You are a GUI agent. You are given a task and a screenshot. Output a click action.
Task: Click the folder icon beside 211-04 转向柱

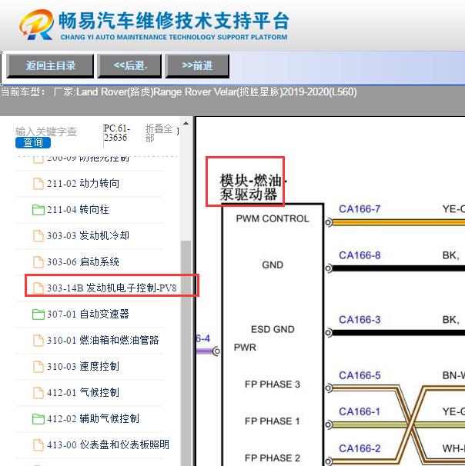click(x=38, y=210)
